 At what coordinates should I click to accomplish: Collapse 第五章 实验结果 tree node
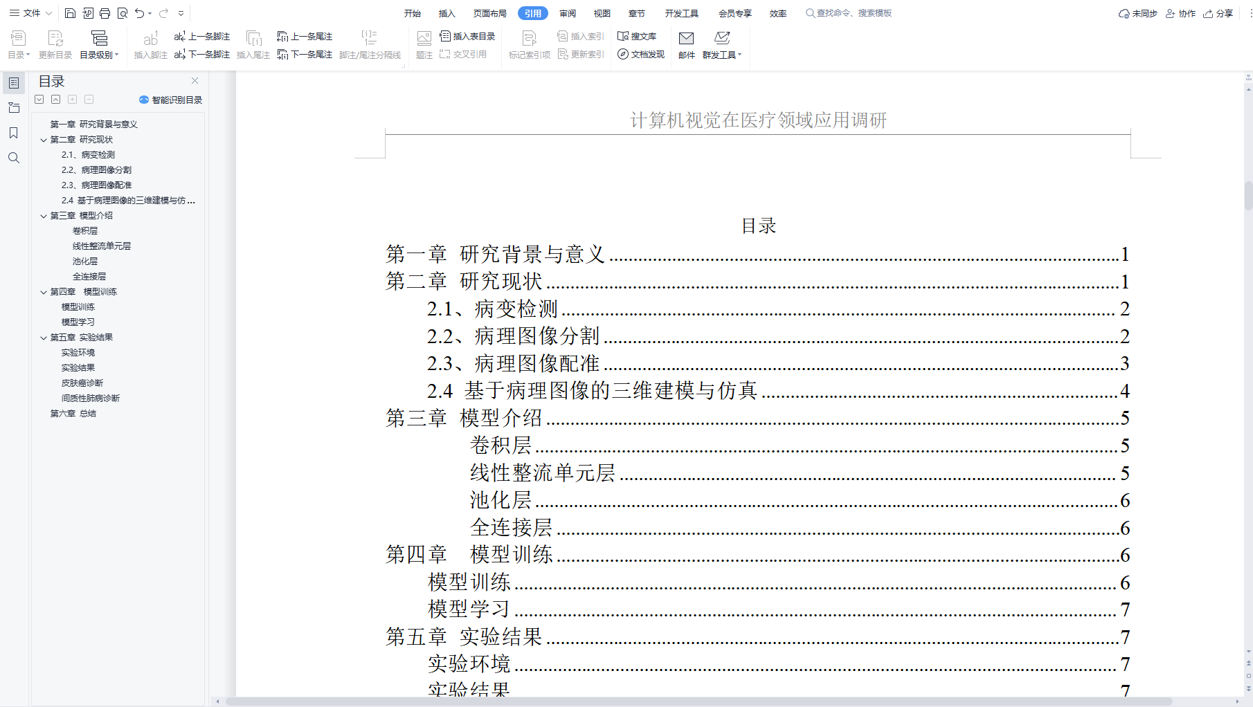44,338
